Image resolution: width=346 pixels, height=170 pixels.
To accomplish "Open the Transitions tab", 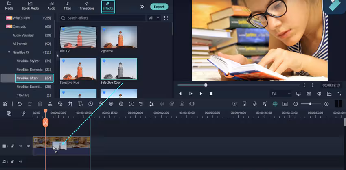I will (87, 6).
